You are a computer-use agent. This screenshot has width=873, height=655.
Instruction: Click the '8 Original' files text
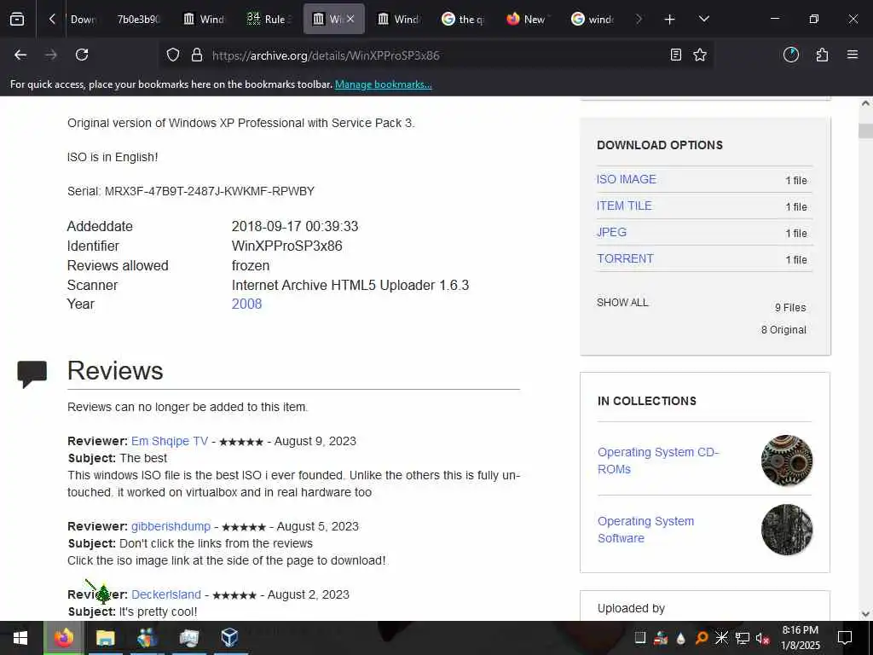coord(783,330)
